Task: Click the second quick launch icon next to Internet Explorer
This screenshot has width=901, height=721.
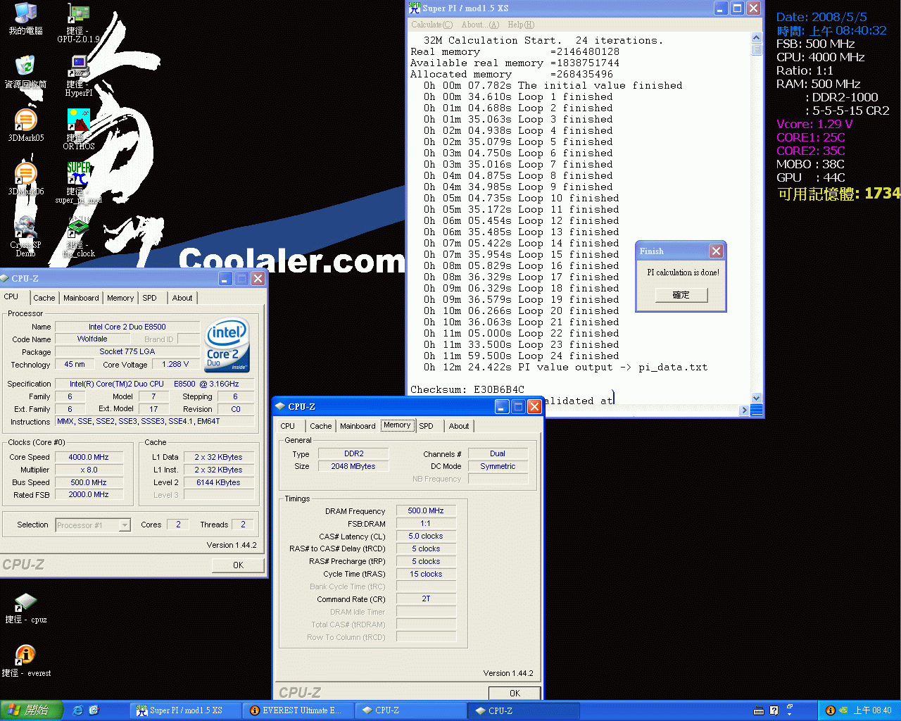Action: 94,710
